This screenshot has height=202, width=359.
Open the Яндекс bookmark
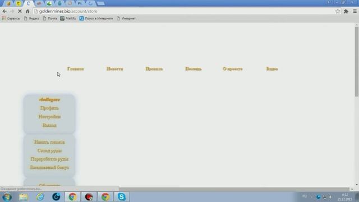pyautogui.click(x=31, y=19)
